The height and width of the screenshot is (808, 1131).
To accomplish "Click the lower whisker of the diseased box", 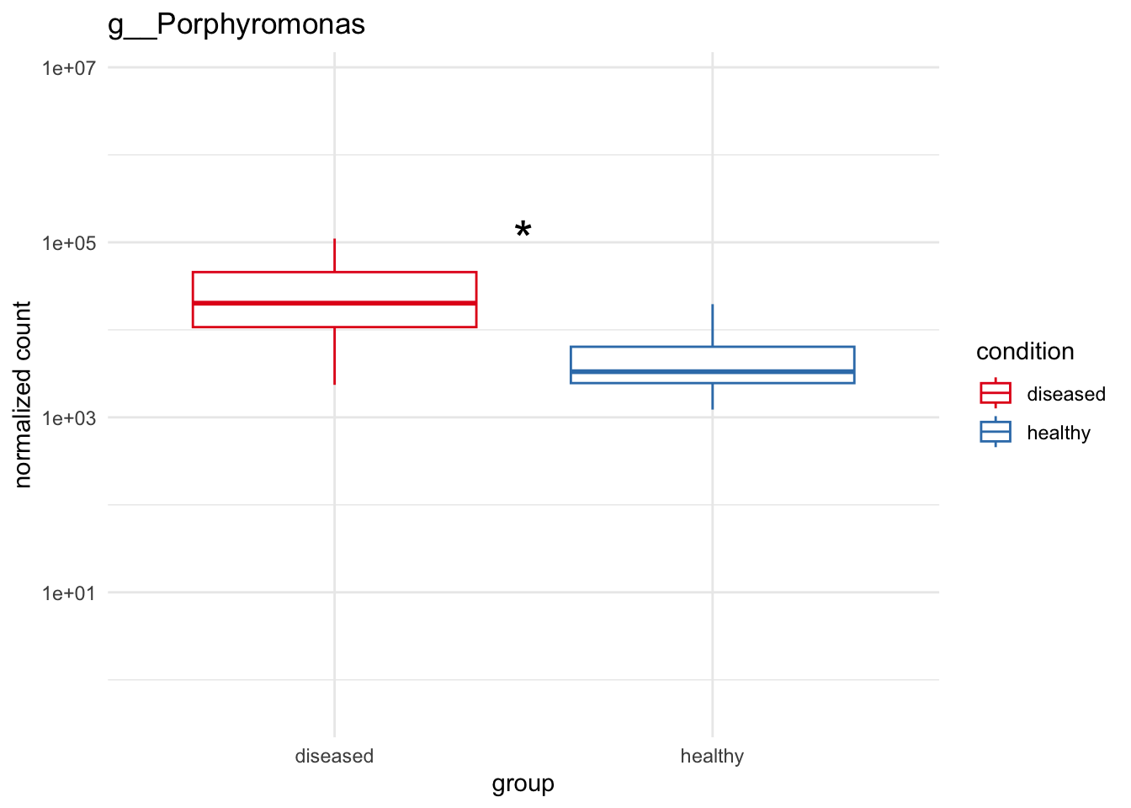I will tap(334, 355).
